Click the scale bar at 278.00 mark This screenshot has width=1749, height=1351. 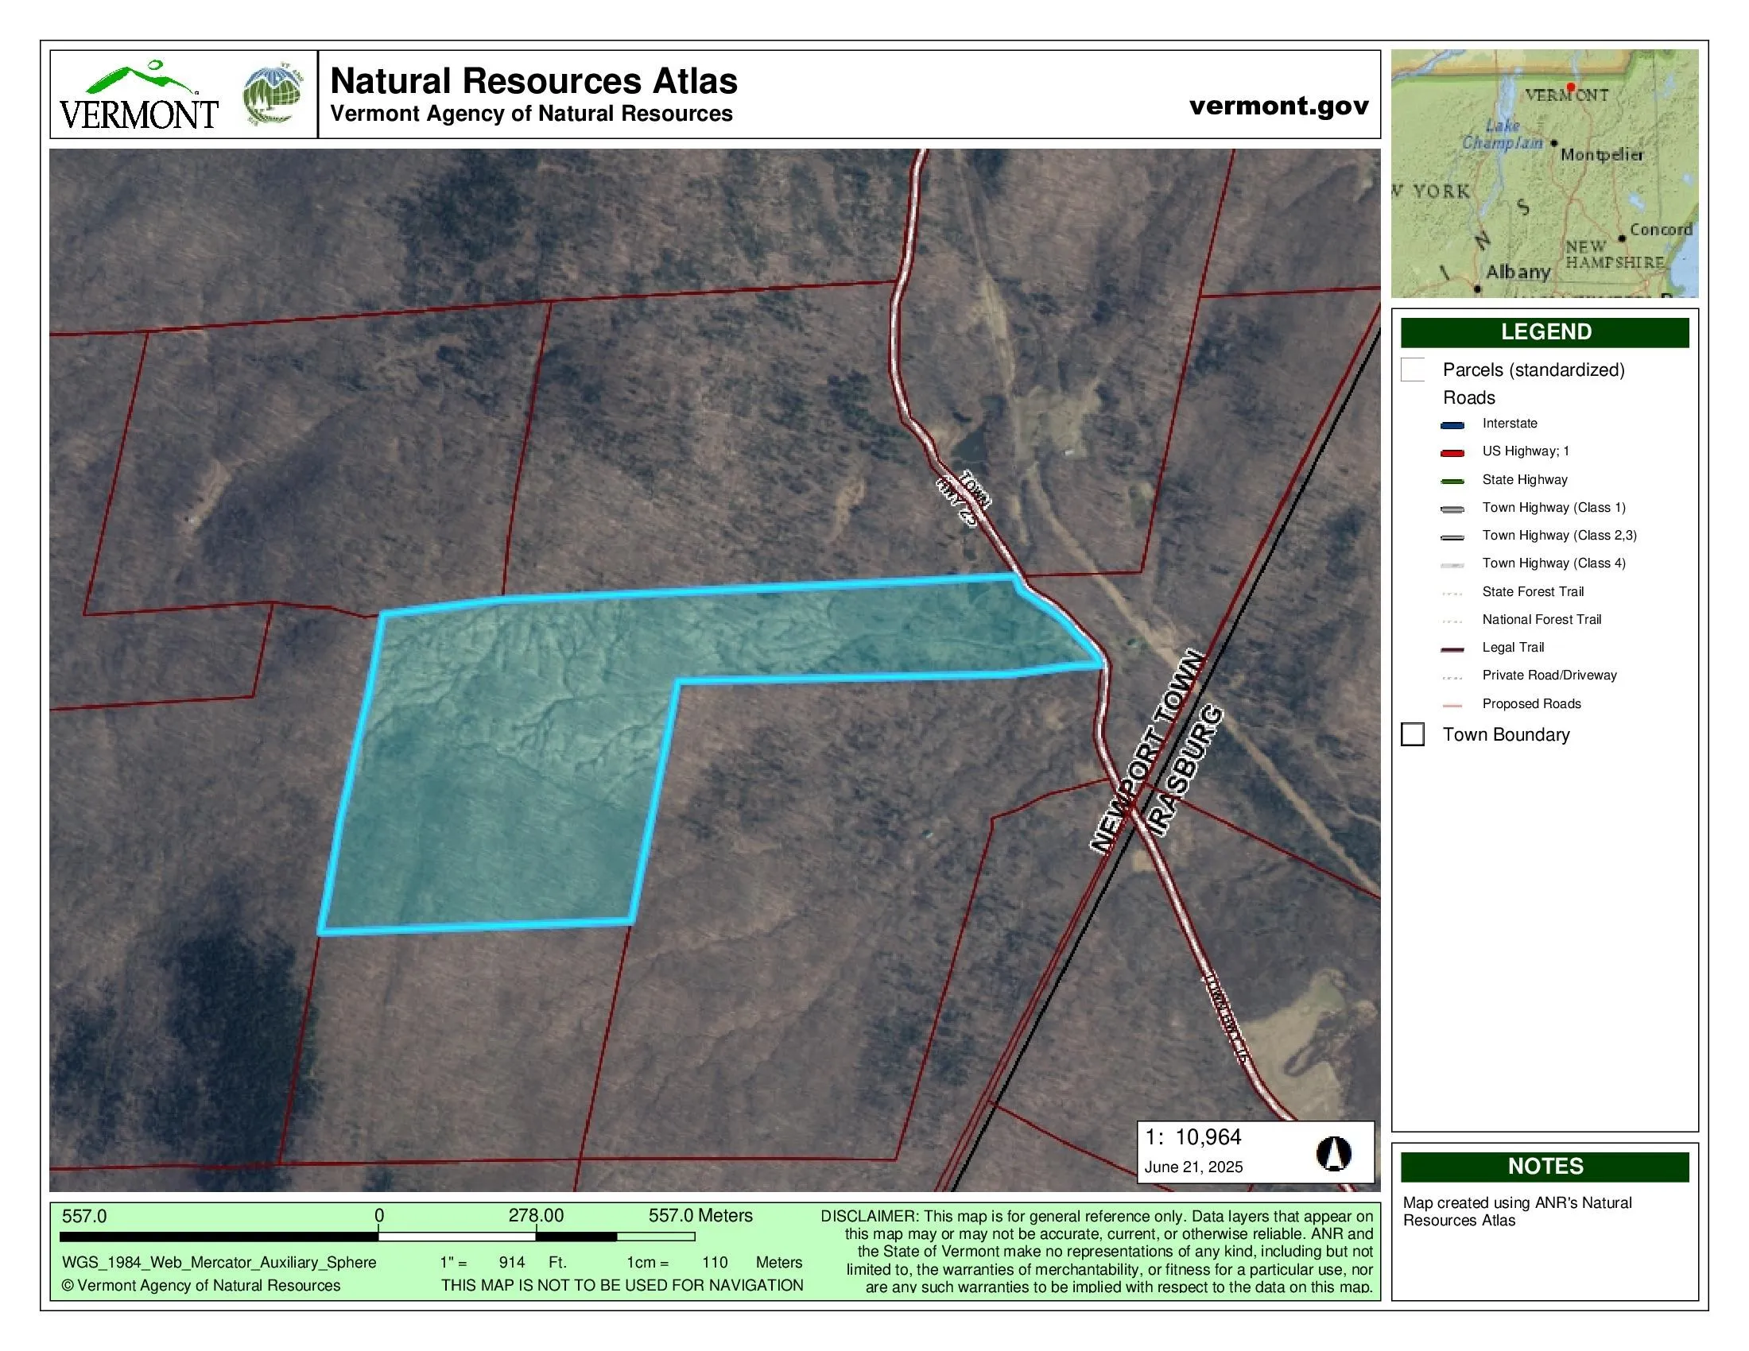536,1237
